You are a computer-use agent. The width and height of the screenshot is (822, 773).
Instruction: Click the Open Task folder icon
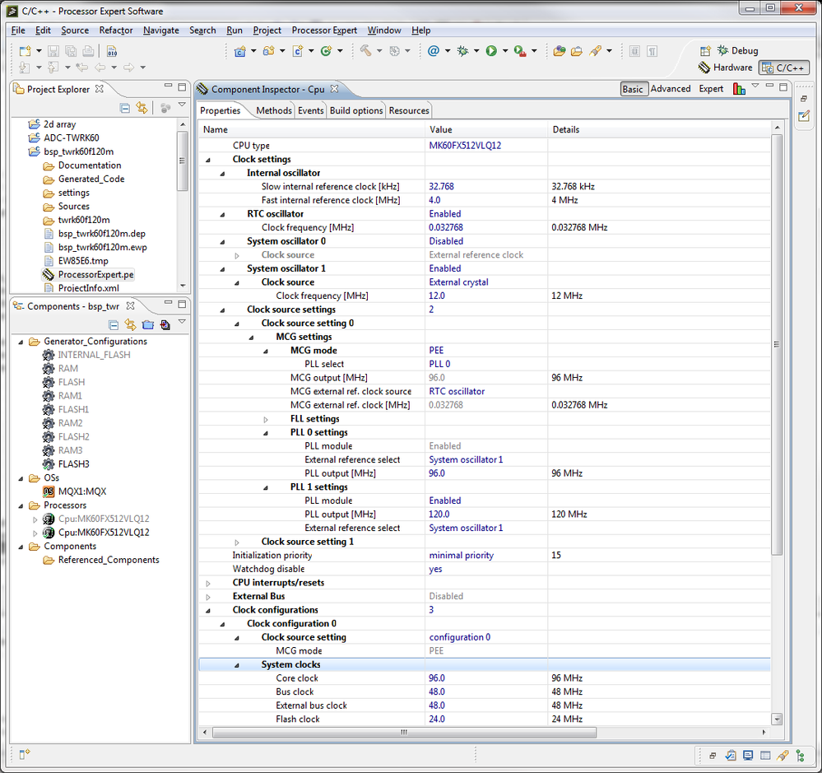coord(577,51)
